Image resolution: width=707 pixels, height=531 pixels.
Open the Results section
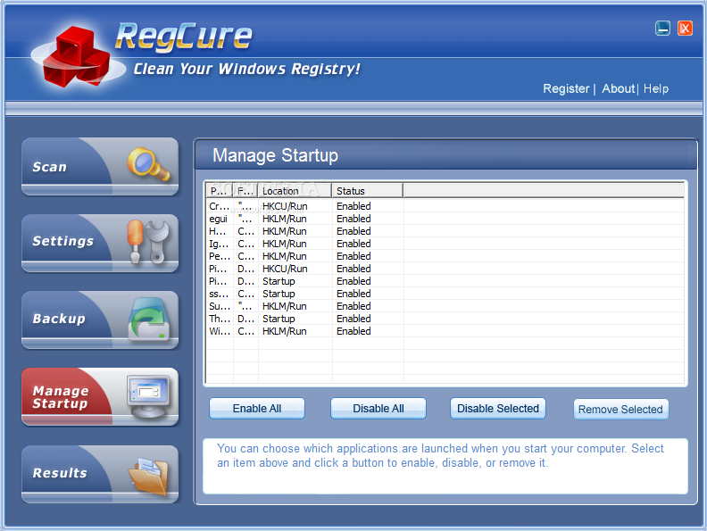(100, 474)
